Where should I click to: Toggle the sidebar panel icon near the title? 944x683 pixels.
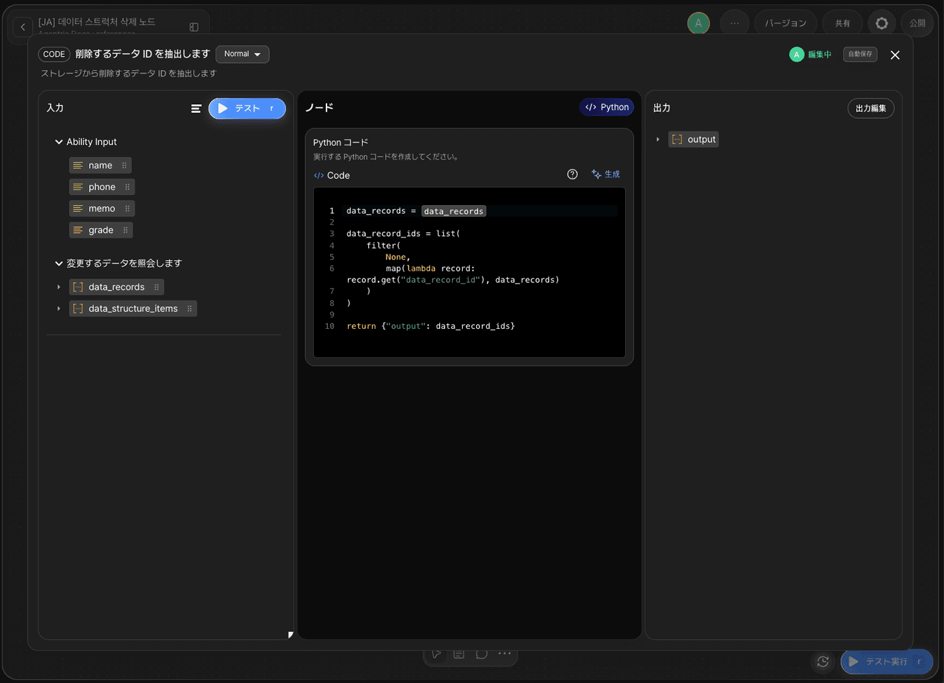tap(194, 27)
